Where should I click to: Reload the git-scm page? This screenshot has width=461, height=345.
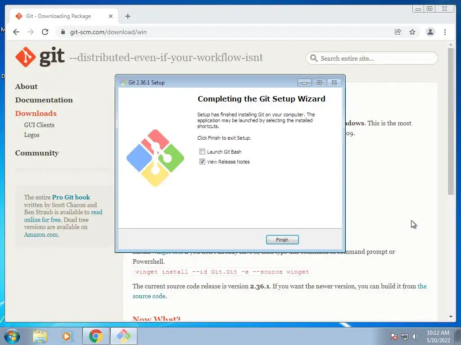(45, 32)
